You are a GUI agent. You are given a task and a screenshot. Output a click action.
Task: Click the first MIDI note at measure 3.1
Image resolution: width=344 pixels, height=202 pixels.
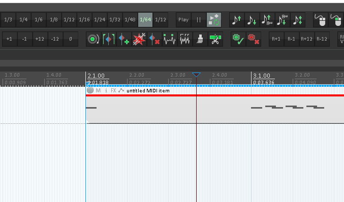[x=257, y=108]
